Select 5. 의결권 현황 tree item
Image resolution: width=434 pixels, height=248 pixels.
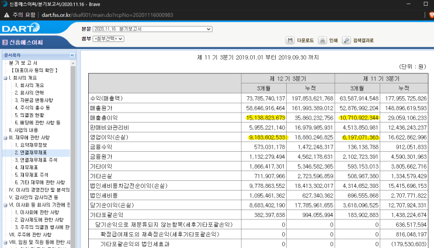pos(29,116)
